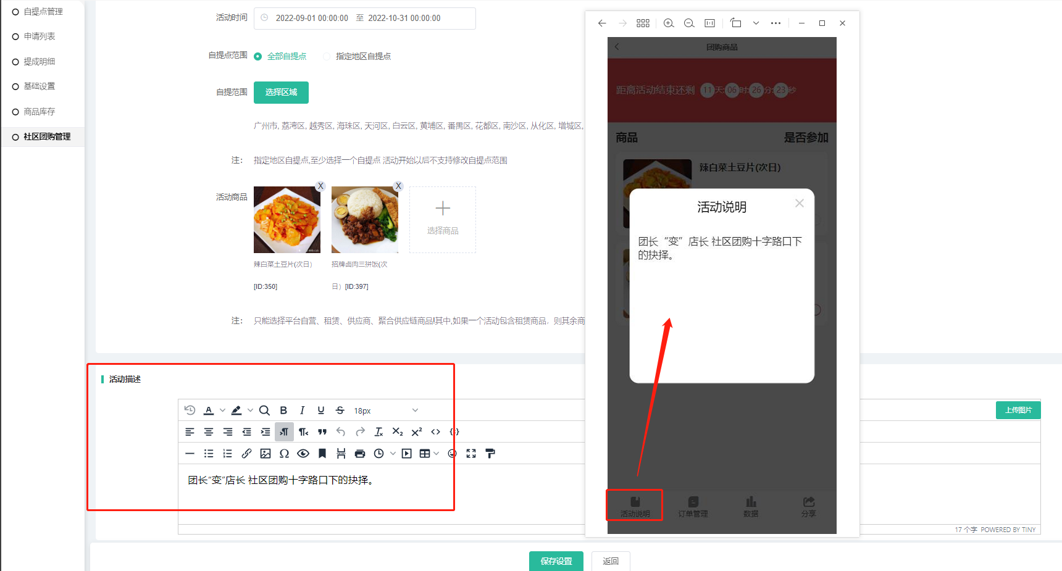
Task: Toggle superscript formatting
Action: pyautogui.click(x=417, y=432)
